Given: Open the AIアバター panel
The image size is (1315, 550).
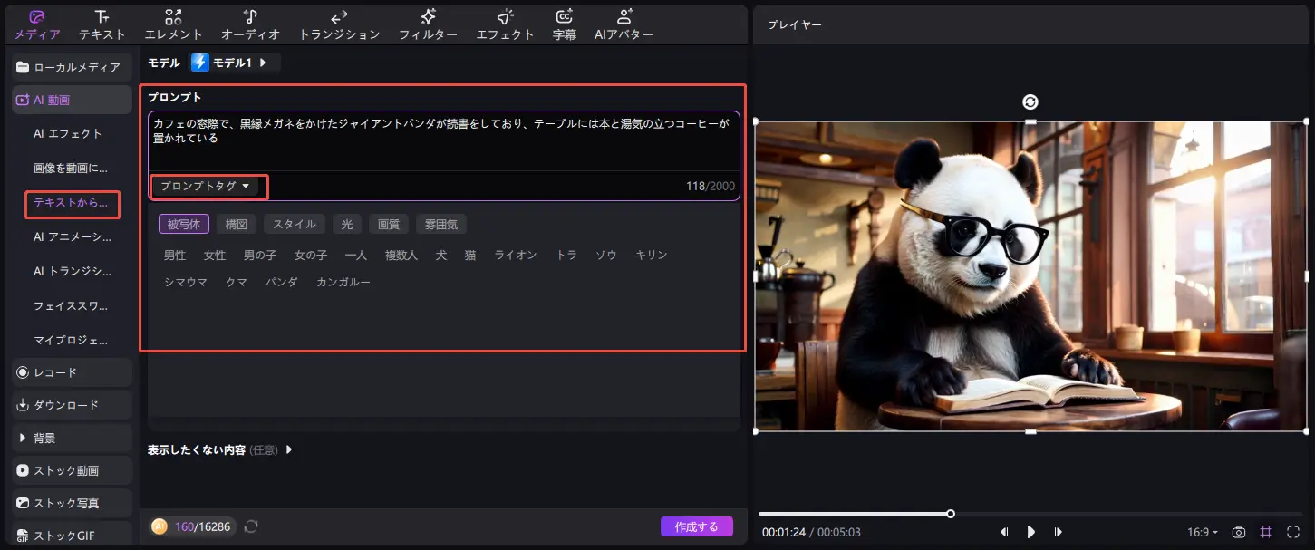Looking at the screenshot, I should pos(623,24).
